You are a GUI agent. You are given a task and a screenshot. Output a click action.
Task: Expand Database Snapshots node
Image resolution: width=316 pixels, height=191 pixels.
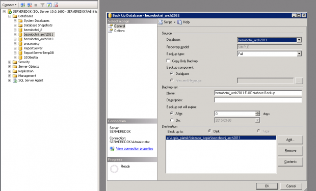15,25
